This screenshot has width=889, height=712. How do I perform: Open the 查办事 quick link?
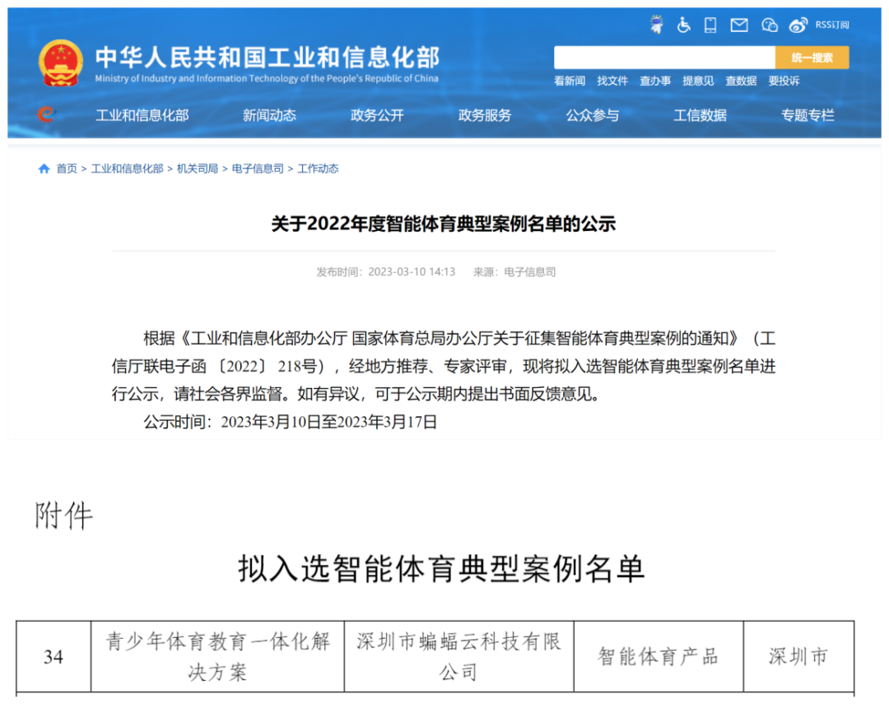click(x=655, y=81)
